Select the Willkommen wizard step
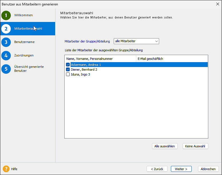The height and width of the screenshot is (175, 222). [x=23, y=15]
